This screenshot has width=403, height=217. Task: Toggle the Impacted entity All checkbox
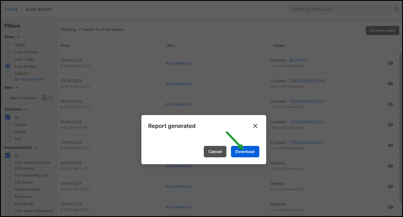tap(8, 156)
